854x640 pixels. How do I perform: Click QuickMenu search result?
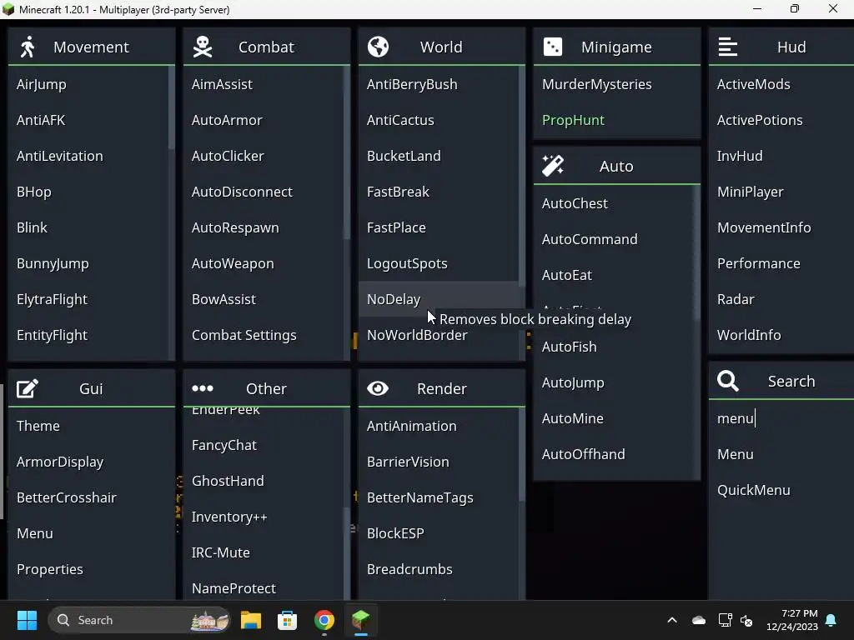(781, 490)
